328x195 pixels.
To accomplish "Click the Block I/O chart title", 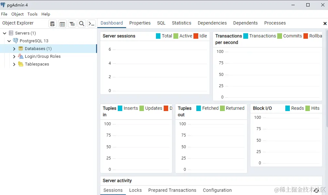I will click(x=262, y=108).
